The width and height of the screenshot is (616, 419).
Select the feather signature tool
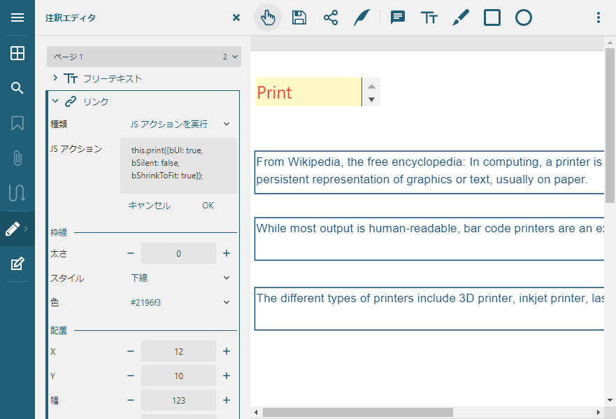click(x=361, y=17)
